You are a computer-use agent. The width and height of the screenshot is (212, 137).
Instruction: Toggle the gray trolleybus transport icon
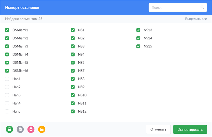(20, 129)
